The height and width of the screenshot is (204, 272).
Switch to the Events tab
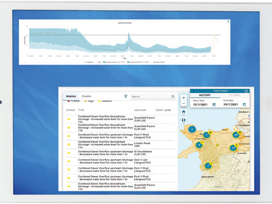coord(86,97)
